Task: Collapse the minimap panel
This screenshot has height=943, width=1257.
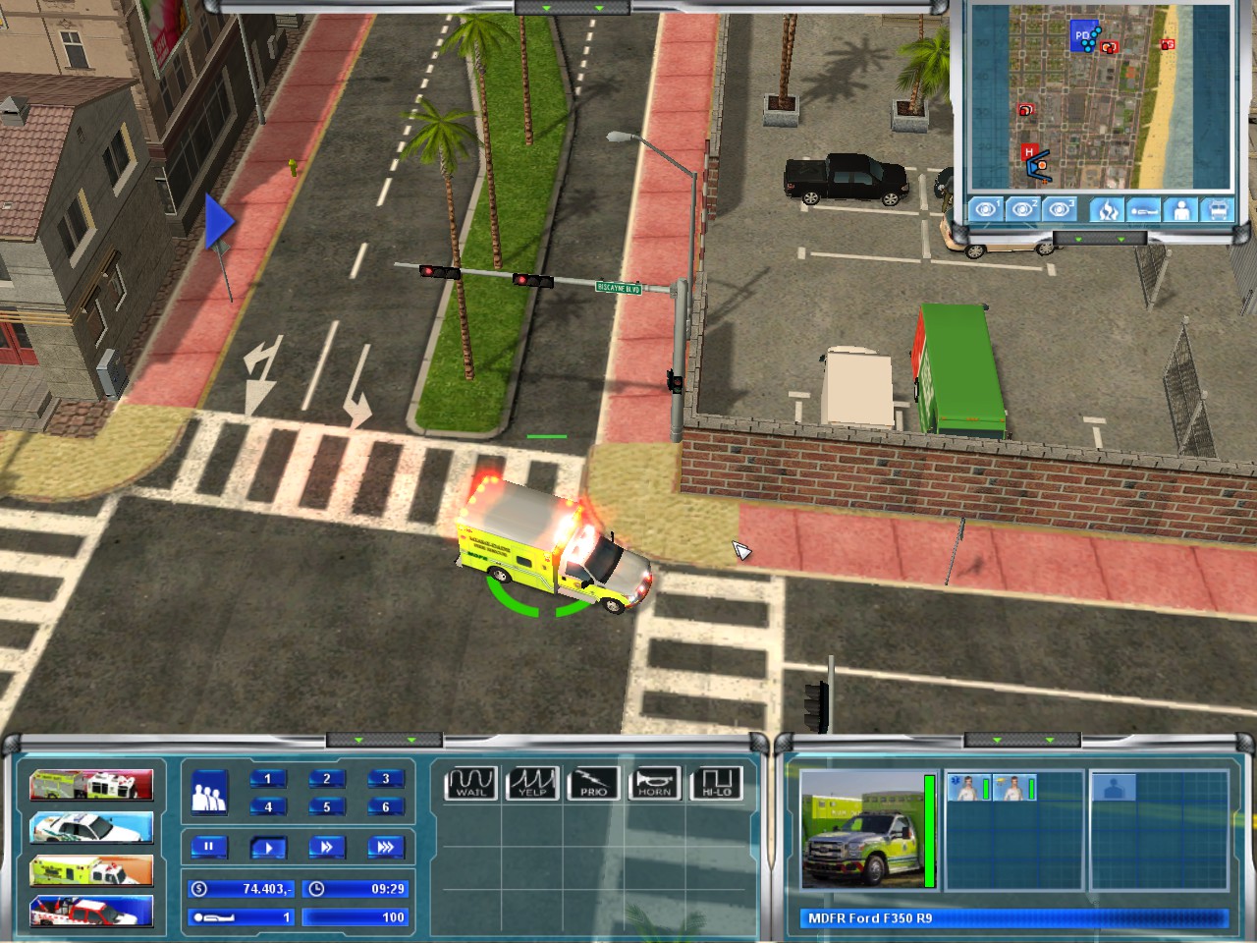Action: (1100, 239)
